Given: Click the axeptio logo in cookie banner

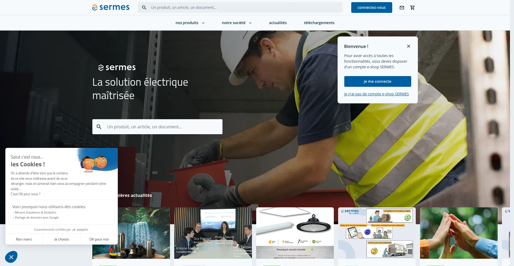Looking at the screenshot, I should [80, 230].
